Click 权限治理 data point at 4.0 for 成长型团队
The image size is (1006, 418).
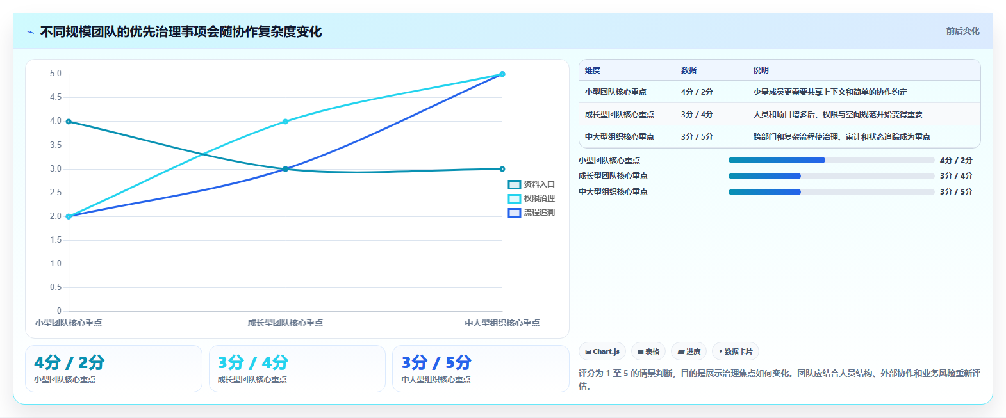[x=285, y=122]
